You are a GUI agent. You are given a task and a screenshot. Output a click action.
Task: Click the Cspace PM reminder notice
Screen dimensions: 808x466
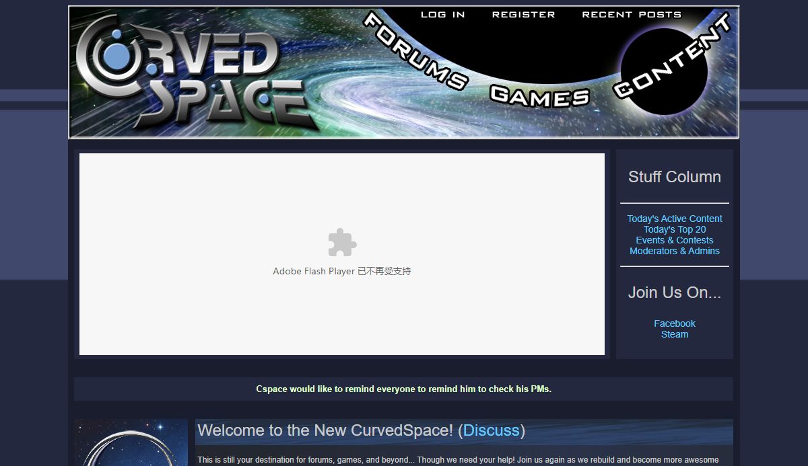click(403, 389)
